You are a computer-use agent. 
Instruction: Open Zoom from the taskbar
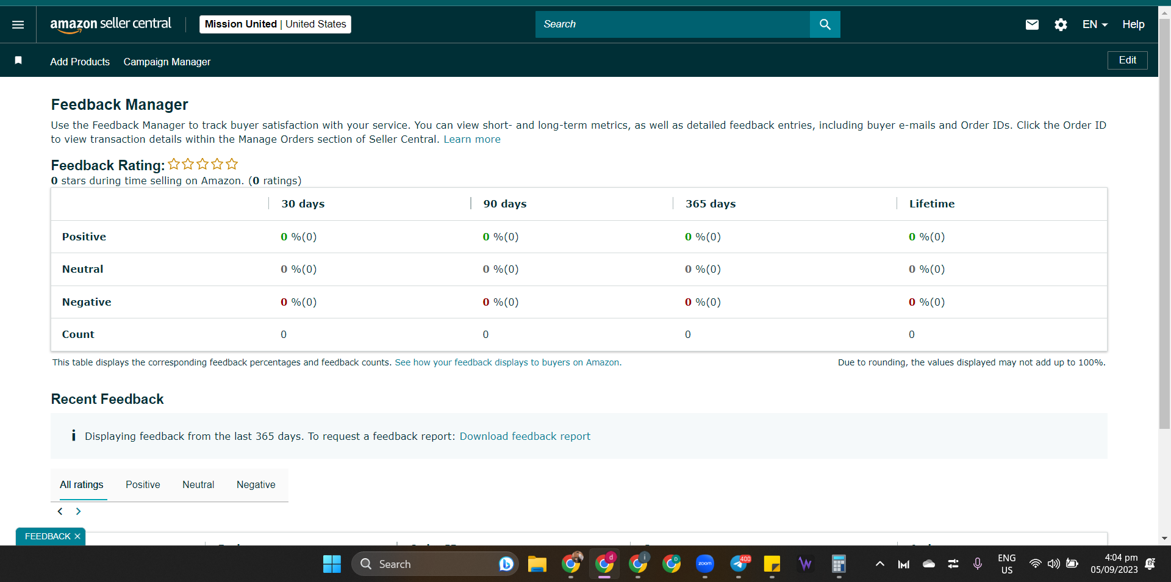pos(704,564)
